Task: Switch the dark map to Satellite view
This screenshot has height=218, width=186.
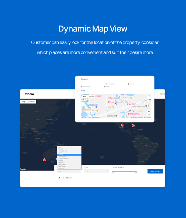Action: coord(31,102)
